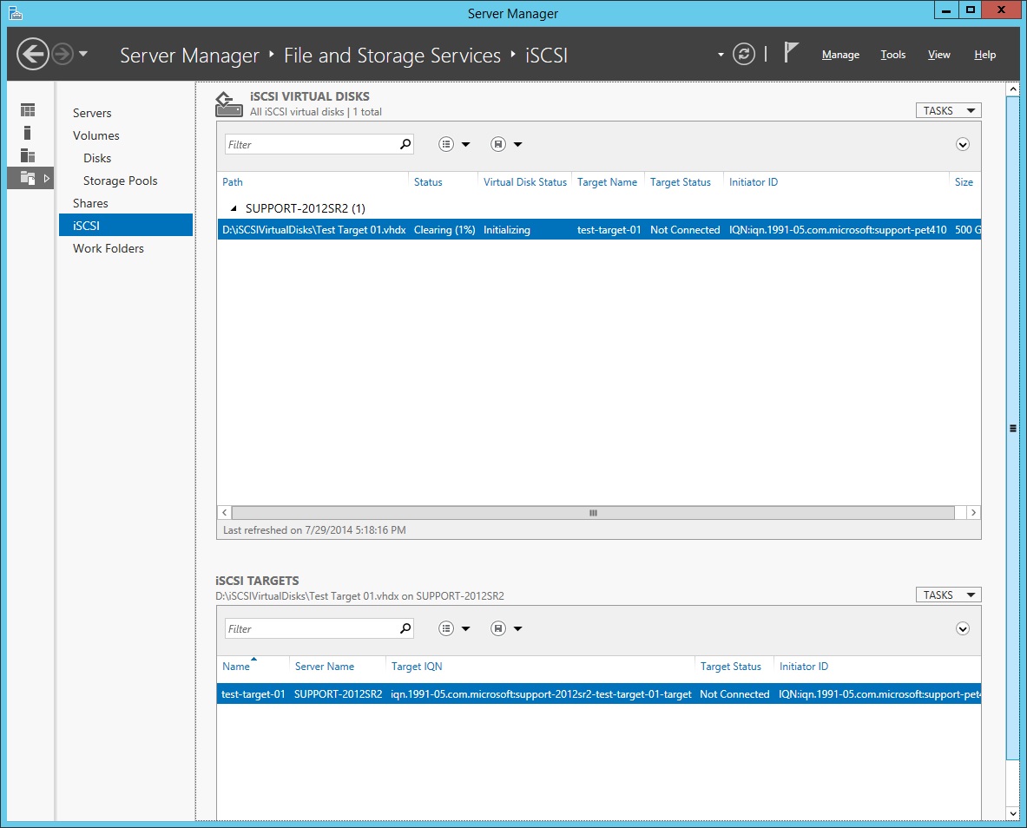Select the Local Server sidebar icon
This screenshot has height=828, width=1027.
pos(28,133)
